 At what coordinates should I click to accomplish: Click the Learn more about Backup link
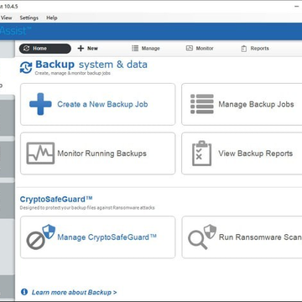click(x=74, y=292)
